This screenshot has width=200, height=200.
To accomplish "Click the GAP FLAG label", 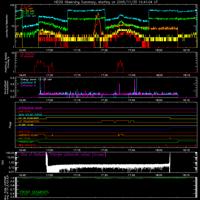I will [24, 111].
